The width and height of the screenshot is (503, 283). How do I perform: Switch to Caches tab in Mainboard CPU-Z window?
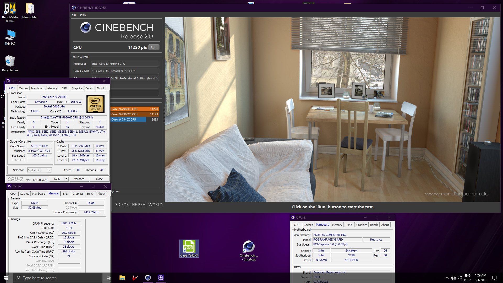[308, 225]
